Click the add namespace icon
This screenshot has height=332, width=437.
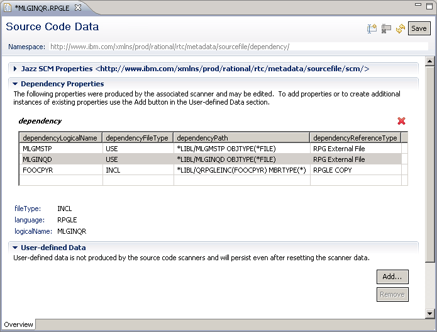pos(372,29)
